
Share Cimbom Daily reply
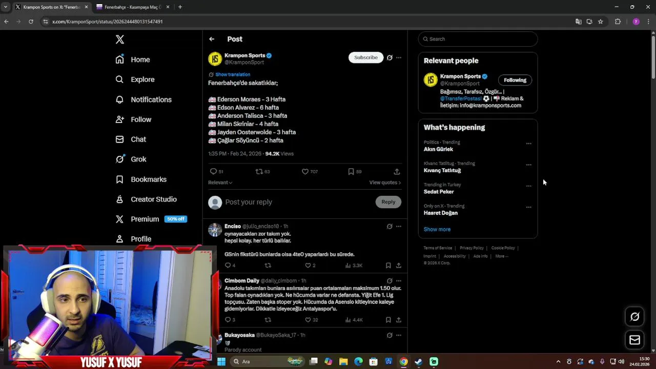[x=398, y=320]
